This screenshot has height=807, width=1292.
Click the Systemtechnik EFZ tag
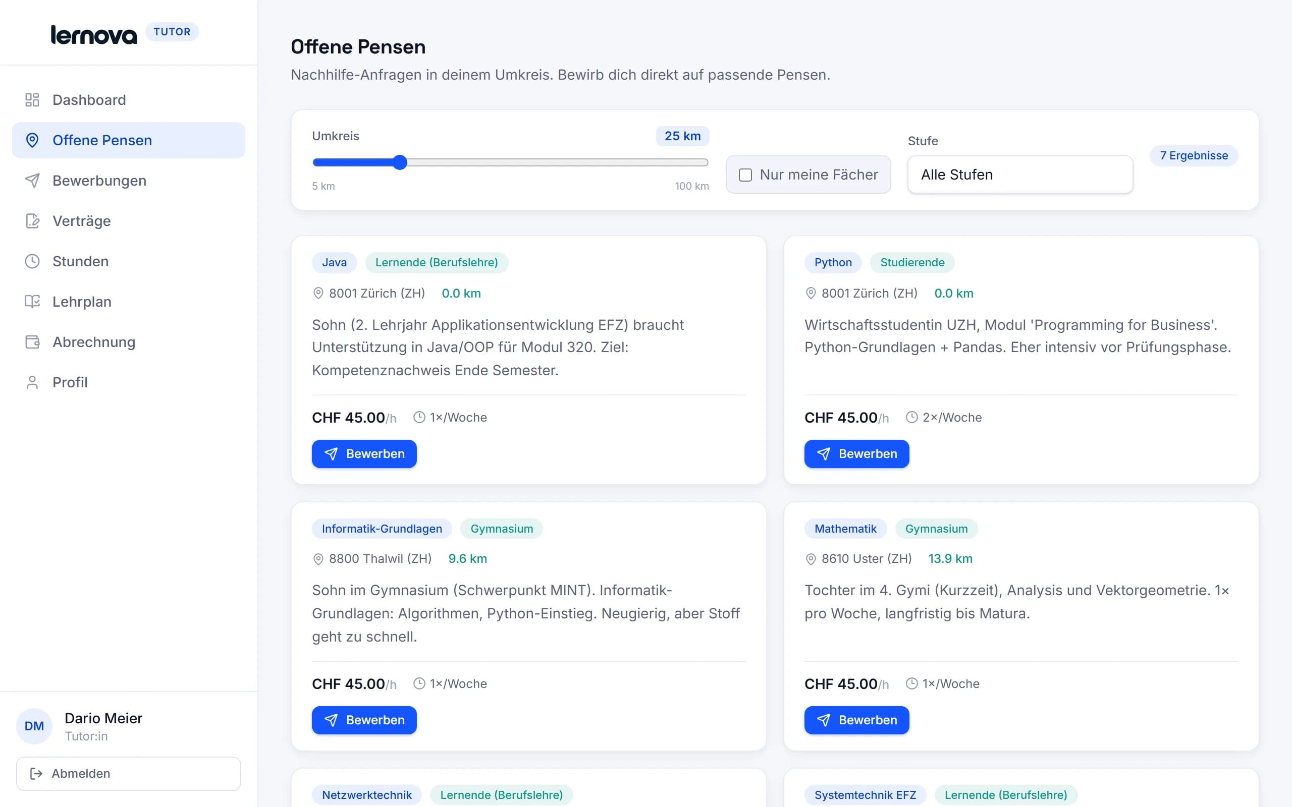tap(865, 795)
